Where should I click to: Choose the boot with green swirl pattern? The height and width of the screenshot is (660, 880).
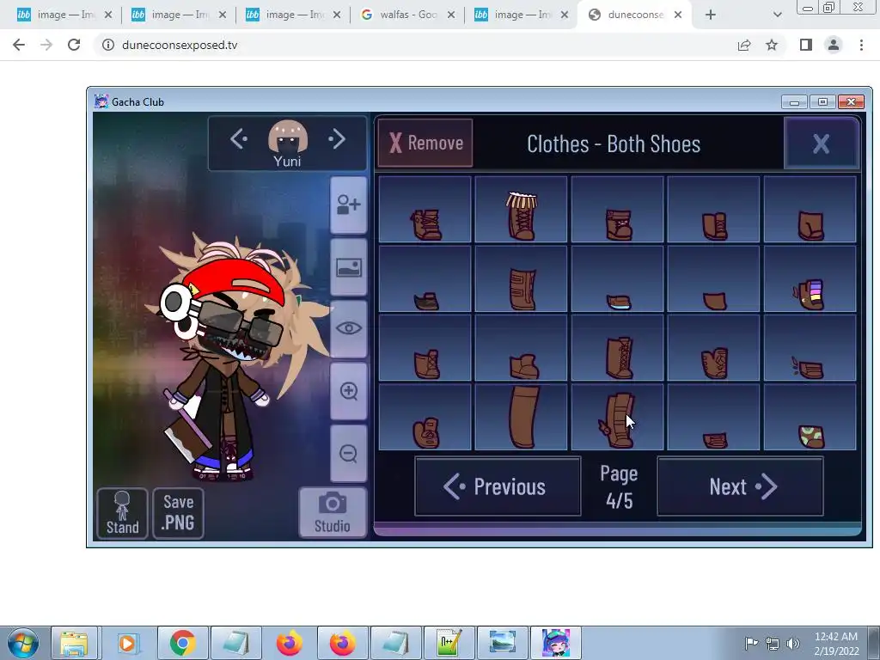(x=810, y=417)
